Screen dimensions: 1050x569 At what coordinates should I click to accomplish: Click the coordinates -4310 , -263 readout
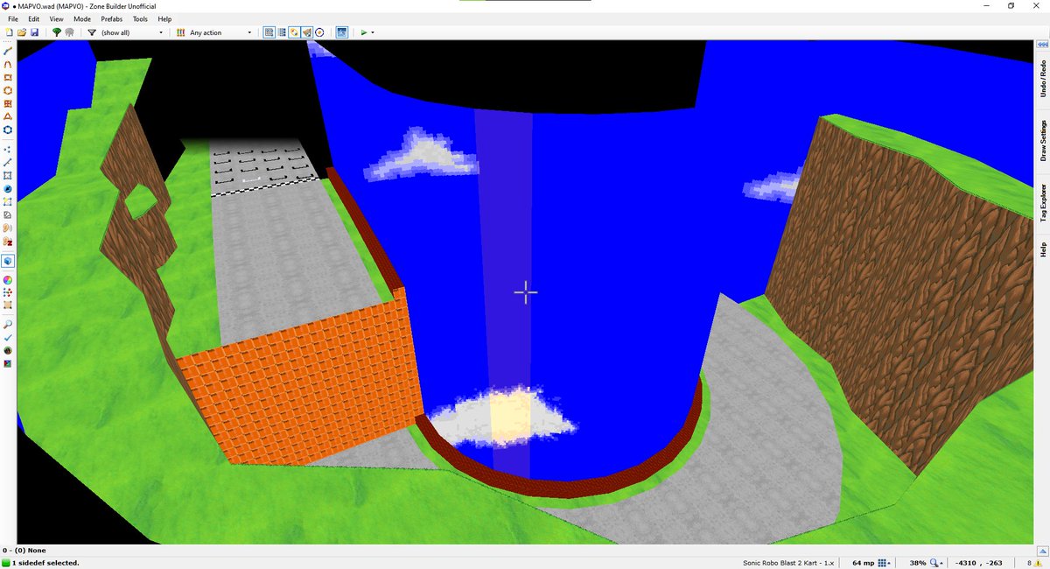(980, 563)
